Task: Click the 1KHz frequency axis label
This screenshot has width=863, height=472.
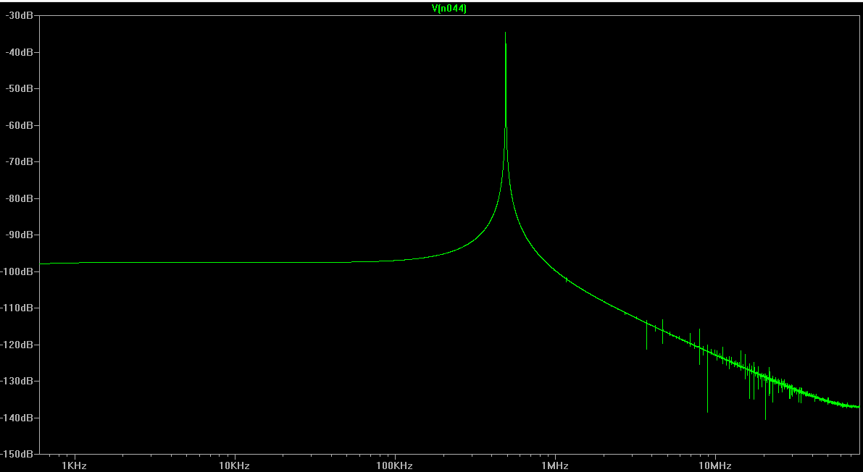Action: [74, 466]
